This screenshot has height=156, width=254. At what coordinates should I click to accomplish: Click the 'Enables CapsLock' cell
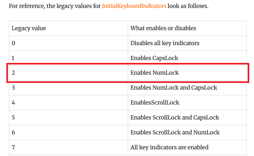pos(187,58)
